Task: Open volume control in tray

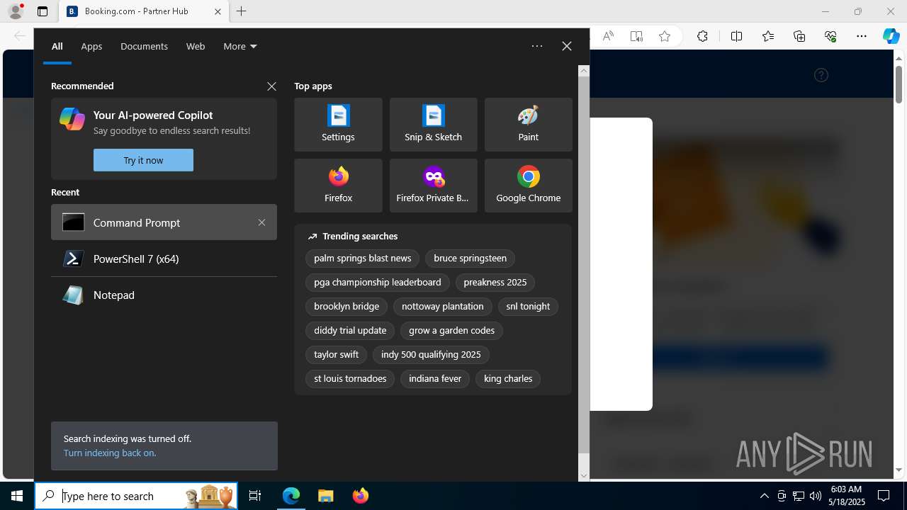Action: point(815,496)
